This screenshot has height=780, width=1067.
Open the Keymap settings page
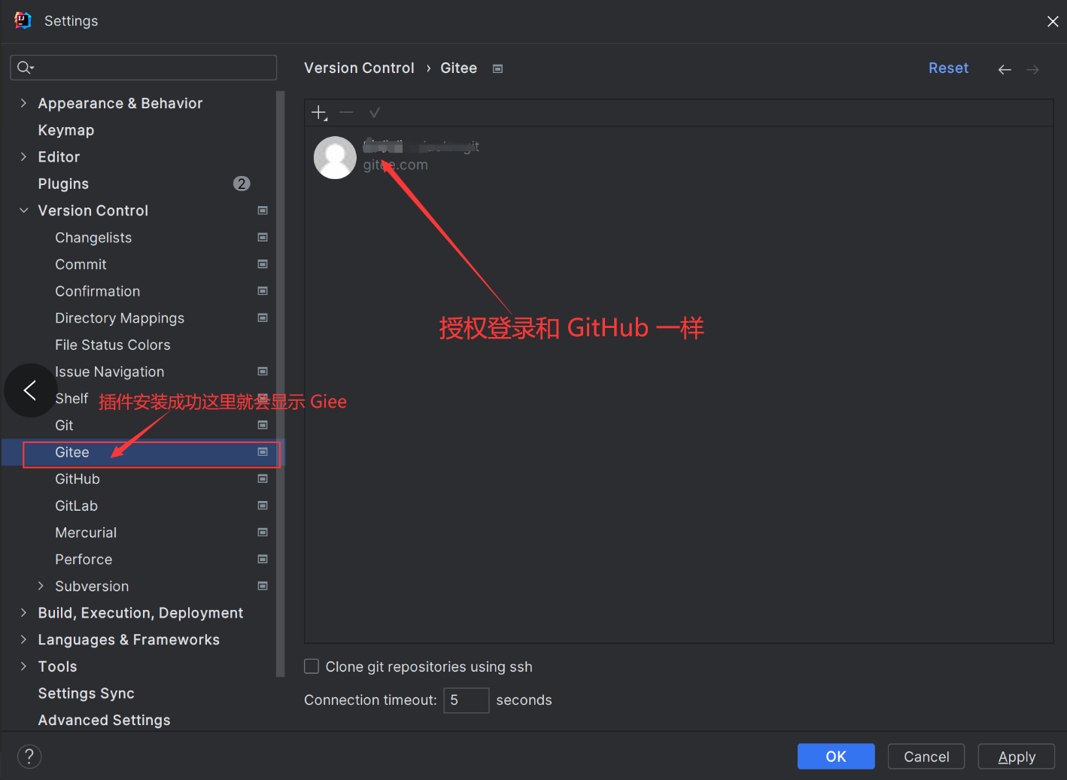pyautogui.click(x=66, y=130)
